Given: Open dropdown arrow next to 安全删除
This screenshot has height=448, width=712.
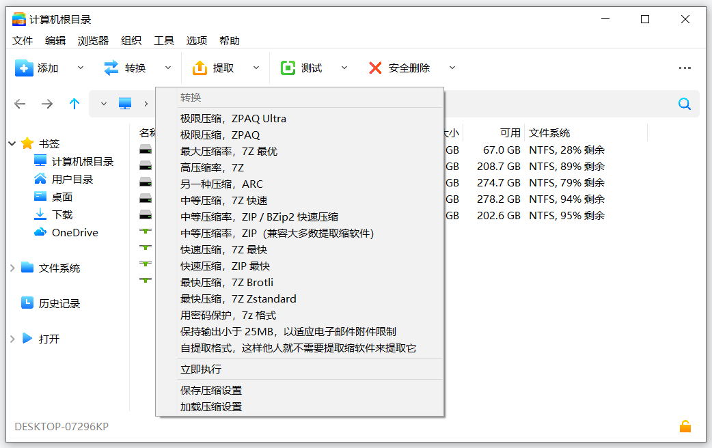Looking at the screenshot, I should pyautogui.click(x=452, y=68).
